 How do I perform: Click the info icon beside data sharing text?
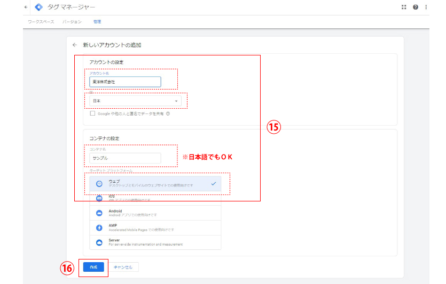coord(168,113)
